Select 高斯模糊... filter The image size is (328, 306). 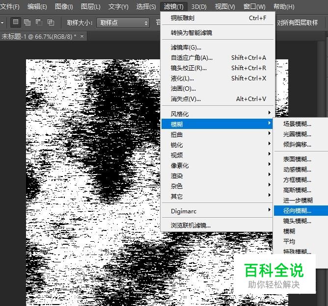301,190
